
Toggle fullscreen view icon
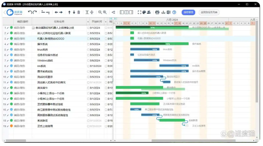(x=139, y=12)
